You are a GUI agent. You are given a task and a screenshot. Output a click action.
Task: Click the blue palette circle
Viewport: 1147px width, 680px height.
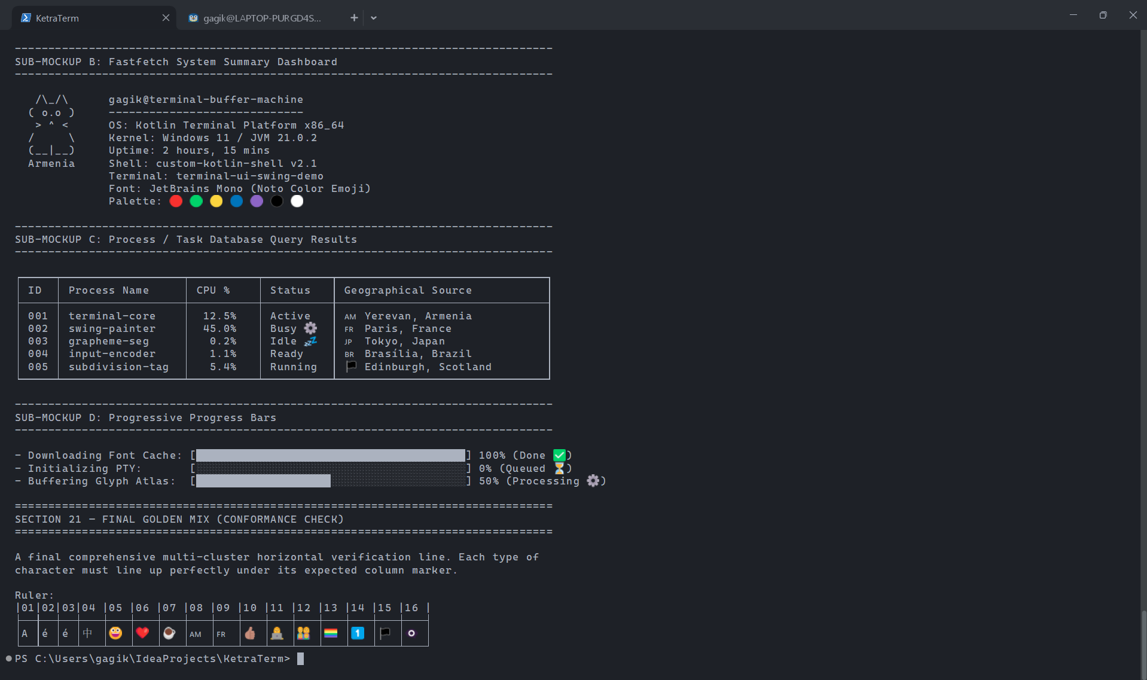(237, 202)
